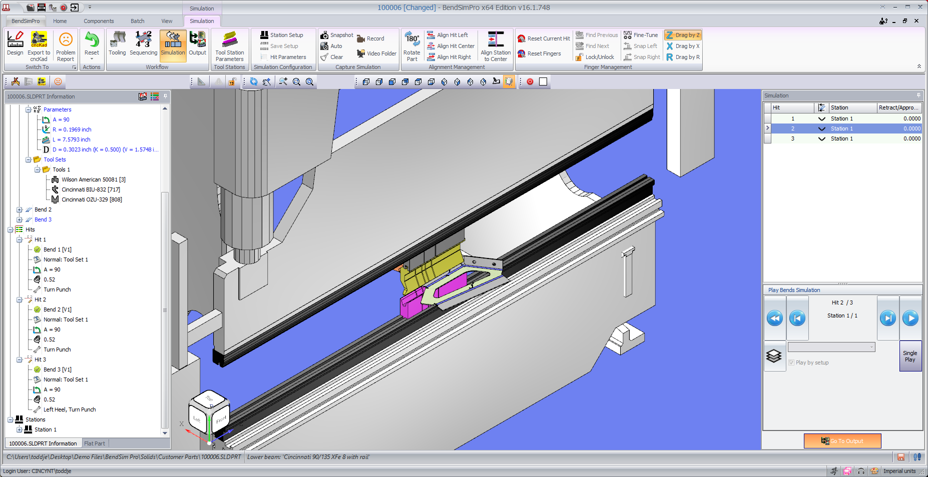Take a simulation Snapshot
The width and height of the screenshot is (928, 477).
pyautogui.click(x=337, y=35)
